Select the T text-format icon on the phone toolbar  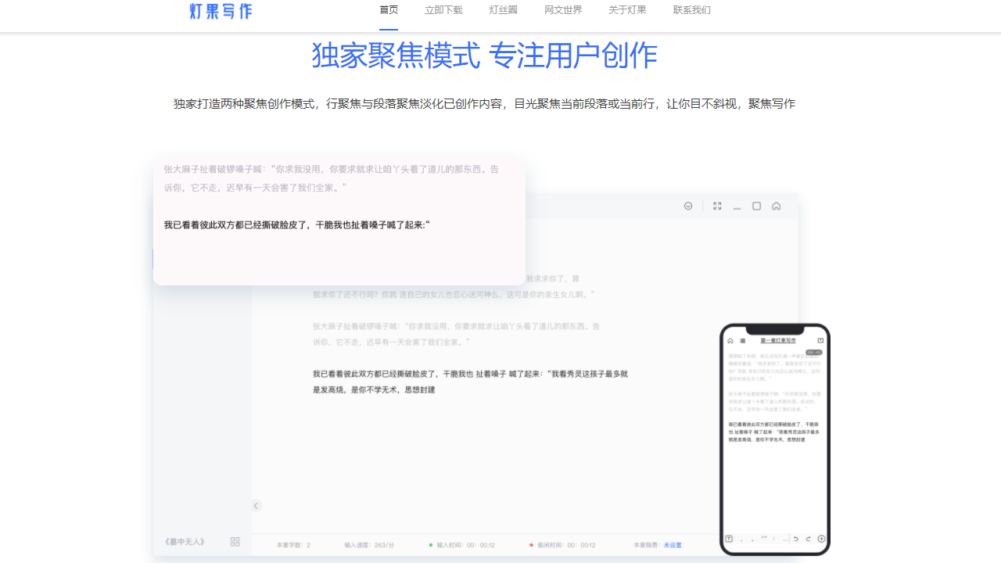coord(730,539)
